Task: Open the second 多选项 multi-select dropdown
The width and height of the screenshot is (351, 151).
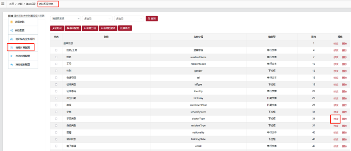Action: [x=129, y=19]
